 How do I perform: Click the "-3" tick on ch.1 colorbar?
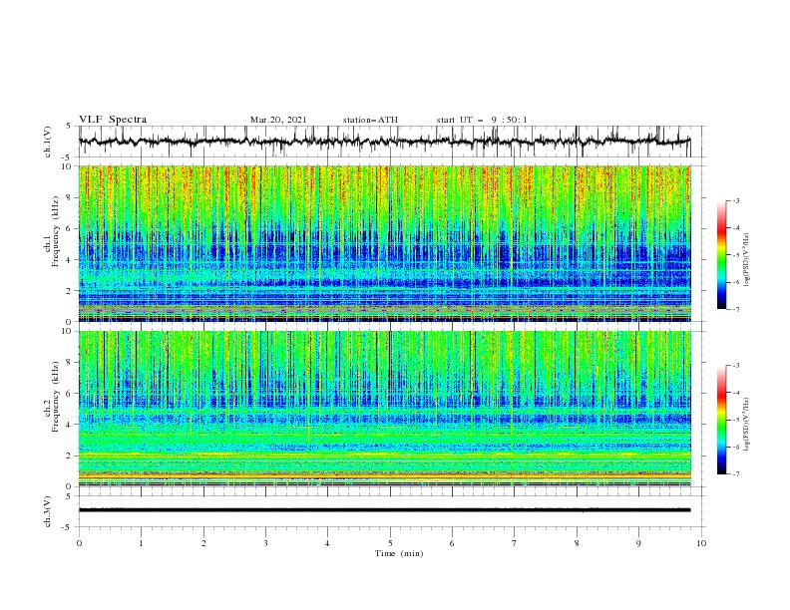click(x=736, y=200)
